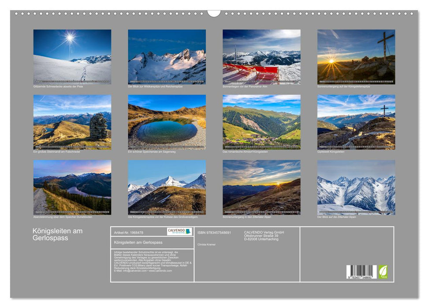Select the sunset summit cross photo
This screenshot has width=428, height=308.
[x=356, y=56]
